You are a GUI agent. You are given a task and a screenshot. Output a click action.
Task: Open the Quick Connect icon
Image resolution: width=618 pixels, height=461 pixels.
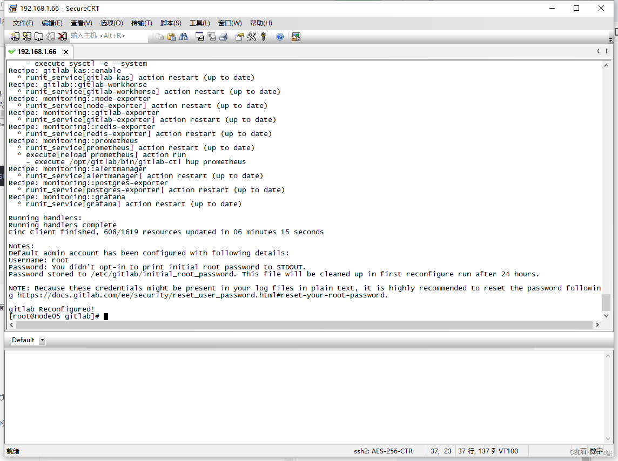(27, 36)
